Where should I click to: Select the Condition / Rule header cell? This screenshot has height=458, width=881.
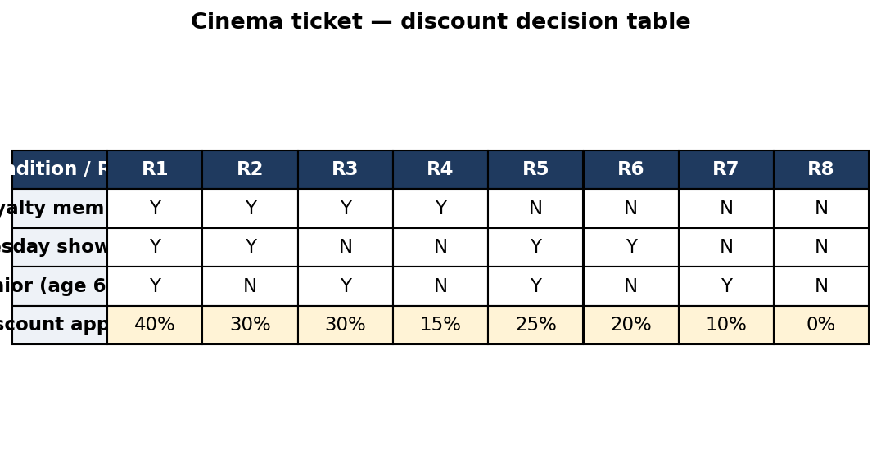[60, 169]
